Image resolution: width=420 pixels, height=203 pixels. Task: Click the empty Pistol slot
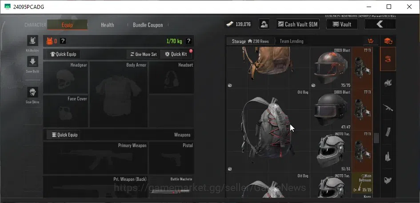point(172,158)
